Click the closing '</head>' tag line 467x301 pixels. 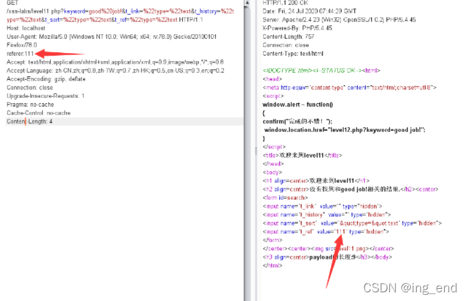point(273,164)
